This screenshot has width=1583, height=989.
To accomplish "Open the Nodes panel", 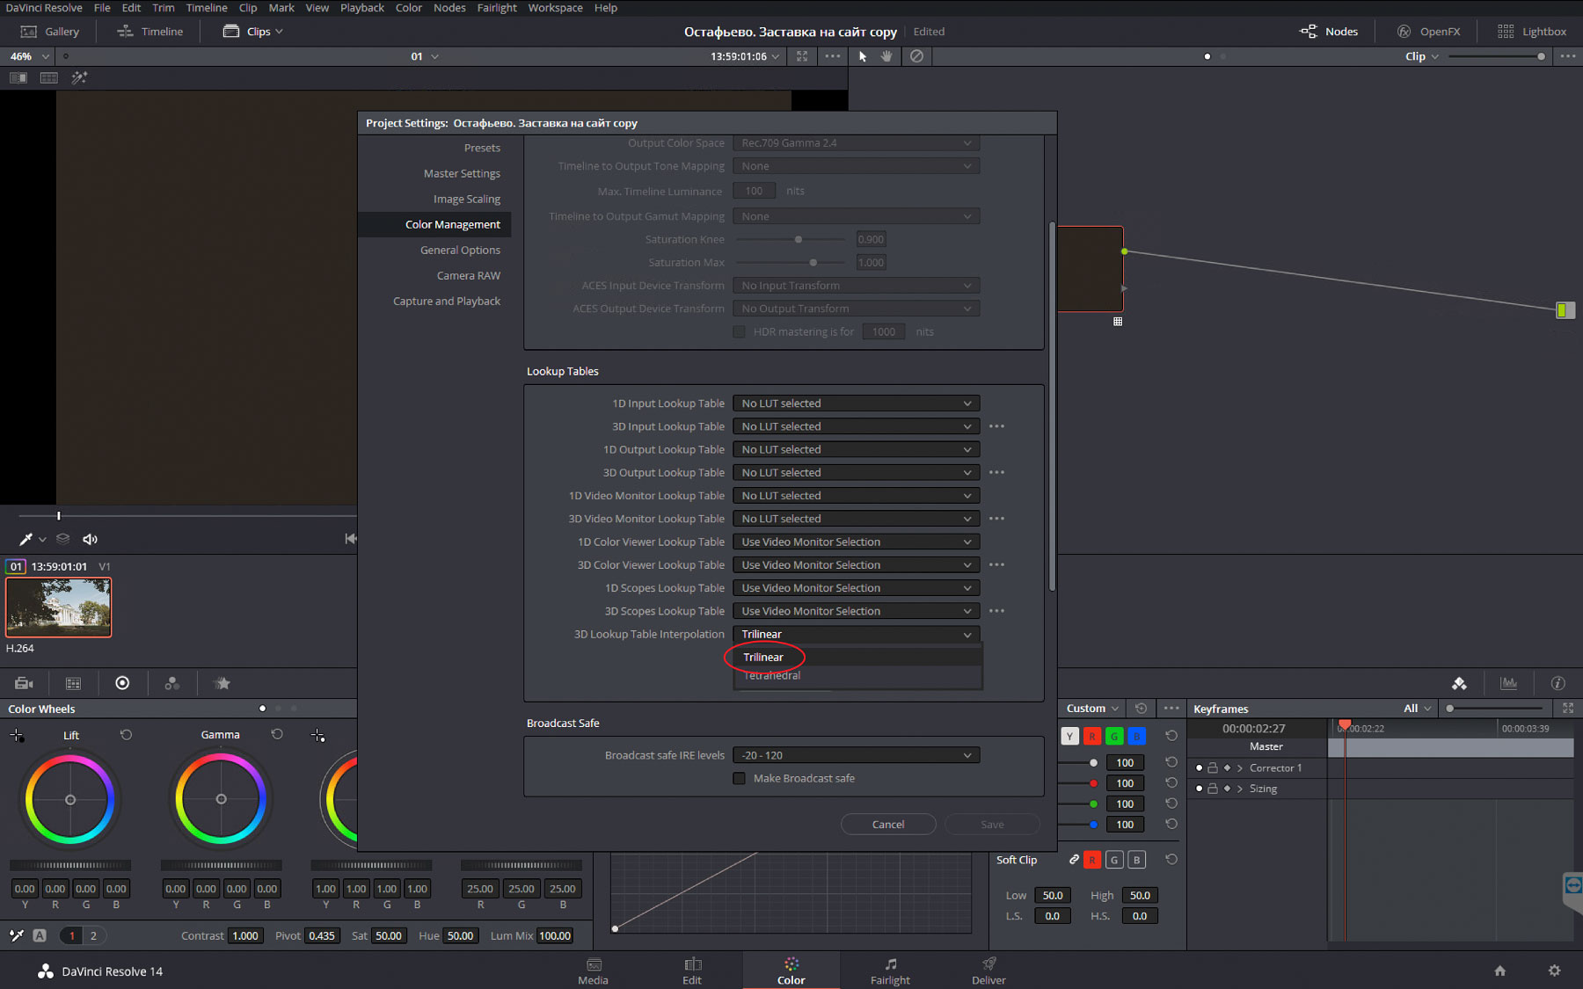I will (x=1329, y=32).
